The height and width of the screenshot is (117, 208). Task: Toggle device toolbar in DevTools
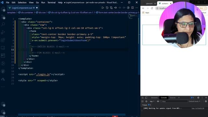tap(146, 97)
